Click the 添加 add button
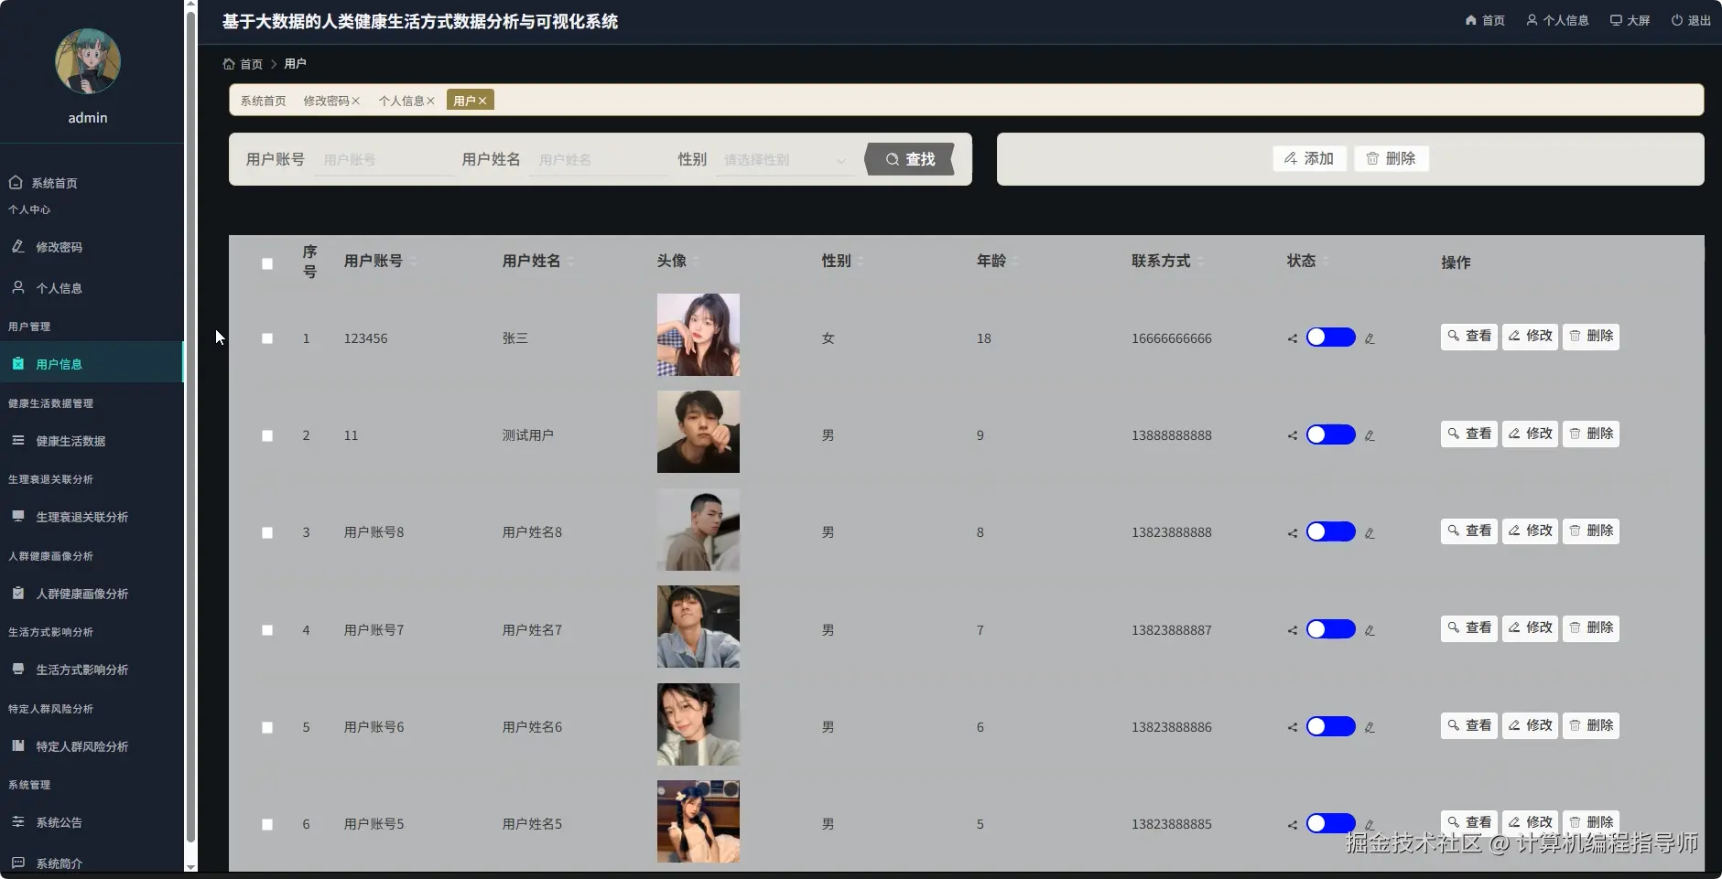 click(x=1308, y=158)
